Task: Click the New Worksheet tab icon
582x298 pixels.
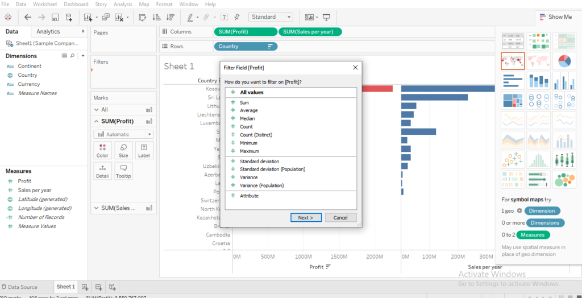Action: pyautogui.click(x=85, y=287)
